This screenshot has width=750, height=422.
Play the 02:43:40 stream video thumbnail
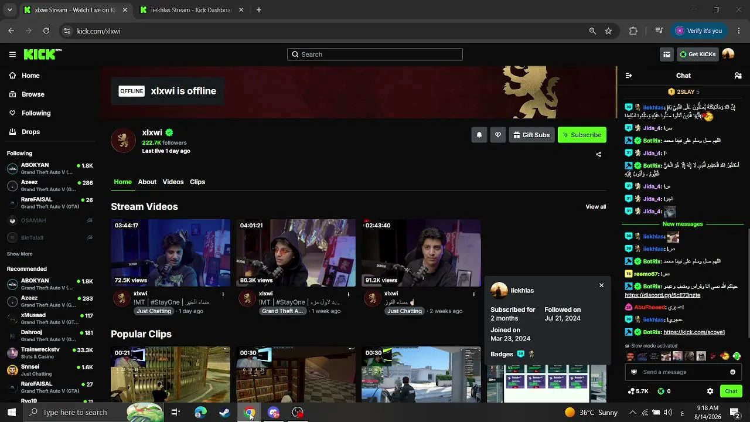[421, 253]
